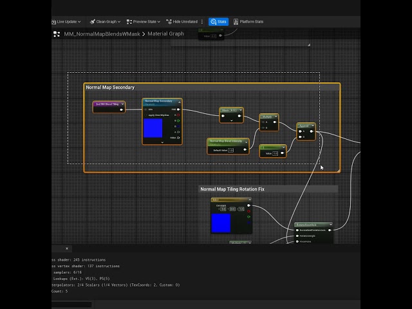Expand Mask node bottom chevron
The height and width of the screenshot is (309, 412).
232,120
